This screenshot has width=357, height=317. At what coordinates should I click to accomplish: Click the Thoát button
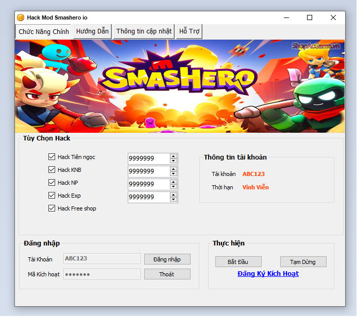click(x=167, y=274)
